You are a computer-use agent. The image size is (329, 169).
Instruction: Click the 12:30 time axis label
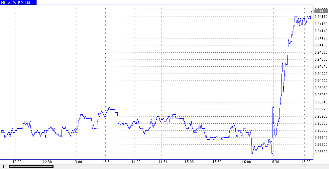47,162
